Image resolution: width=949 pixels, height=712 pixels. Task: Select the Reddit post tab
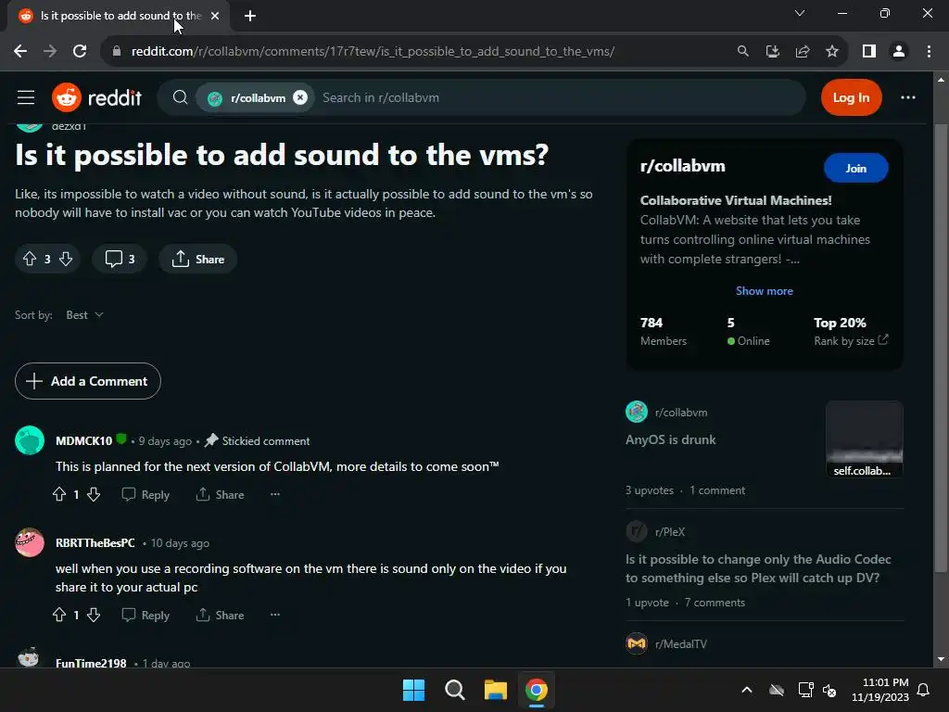pyautogui.click(x=118, y=16)
